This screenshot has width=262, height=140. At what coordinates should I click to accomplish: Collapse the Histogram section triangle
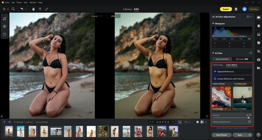tap(213, 24)
